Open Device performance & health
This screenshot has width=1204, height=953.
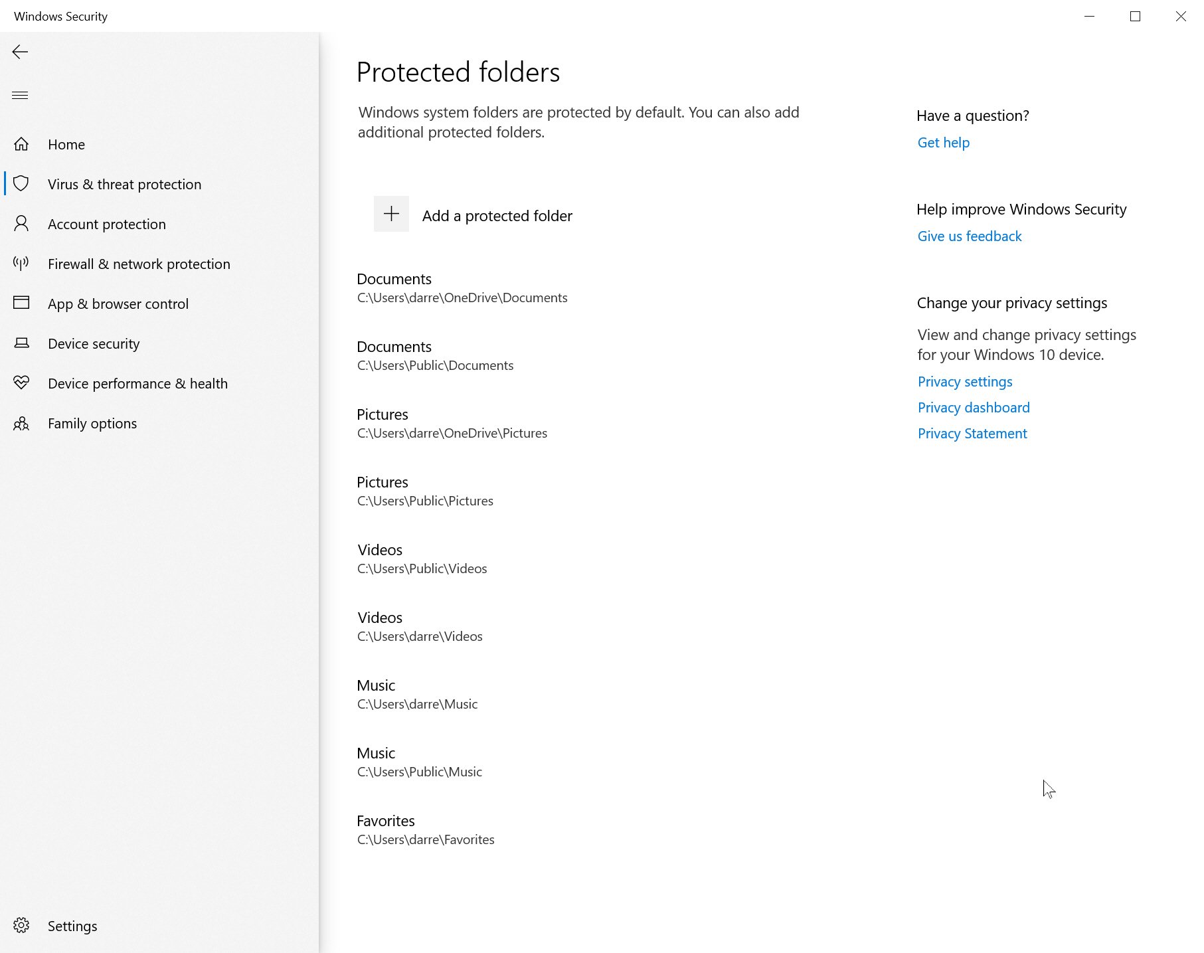click(137, 384)
